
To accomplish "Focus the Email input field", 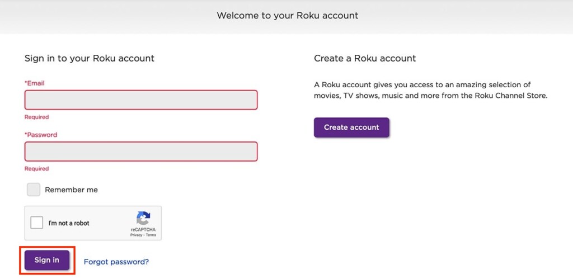I will [141, 100].
